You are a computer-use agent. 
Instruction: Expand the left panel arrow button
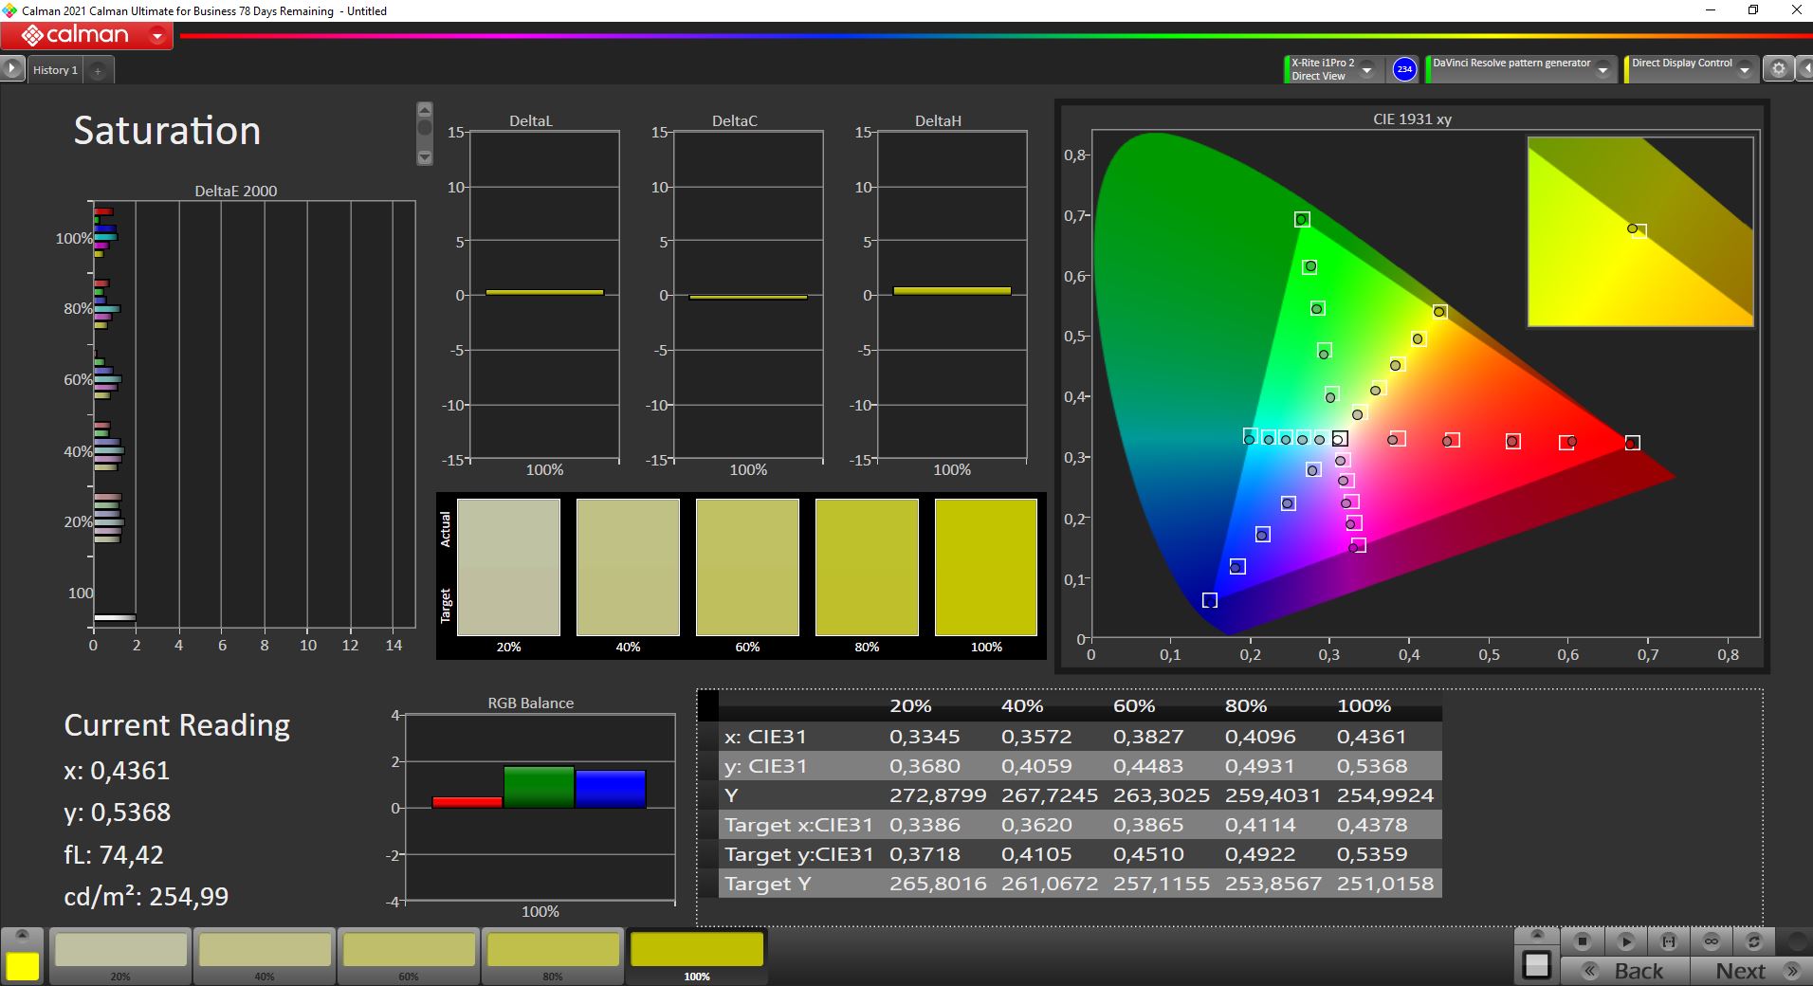(11, 69)
